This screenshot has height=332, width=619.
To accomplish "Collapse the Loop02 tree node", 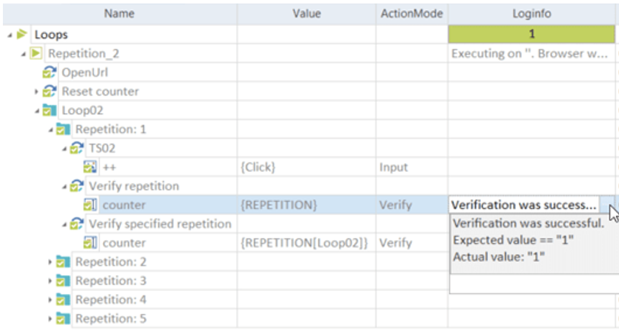I will (x=37, y=111).
